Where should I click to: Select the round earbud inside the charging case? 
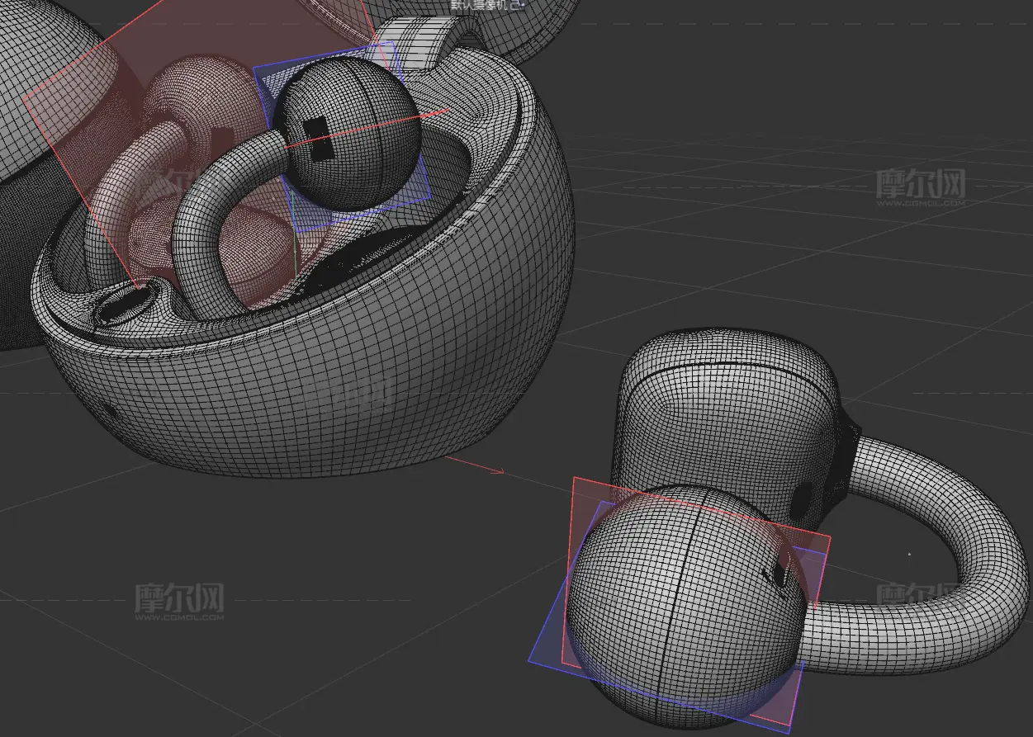tap(347, 134)
